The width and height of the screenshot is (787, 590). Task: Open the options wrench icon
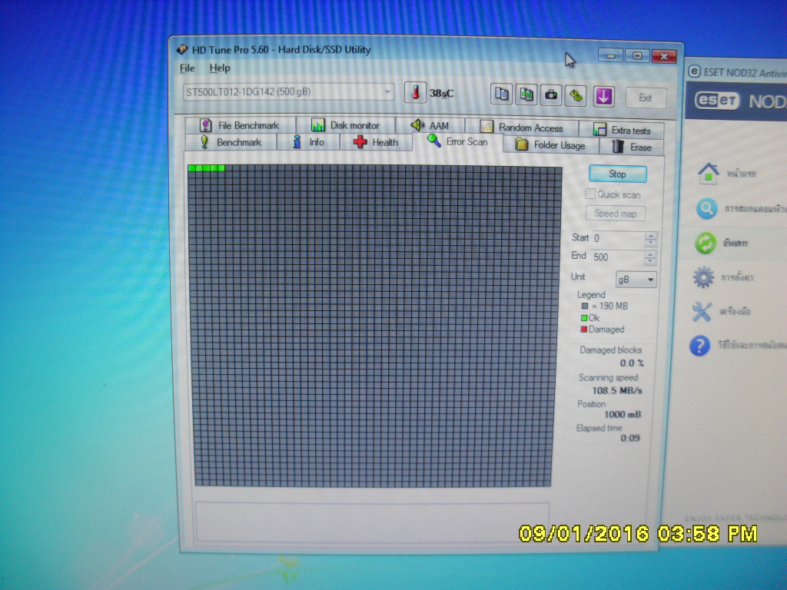[576, 95]
